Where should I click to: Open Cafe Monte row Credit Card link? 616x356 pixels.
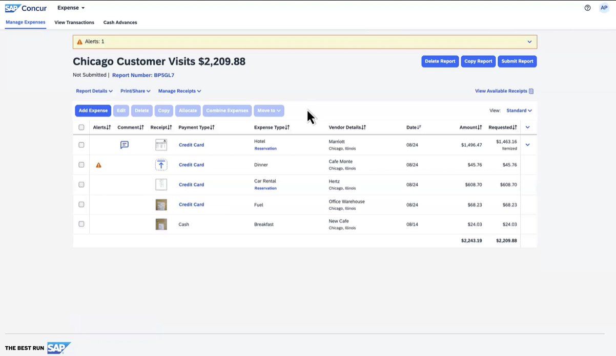point(191,165)
